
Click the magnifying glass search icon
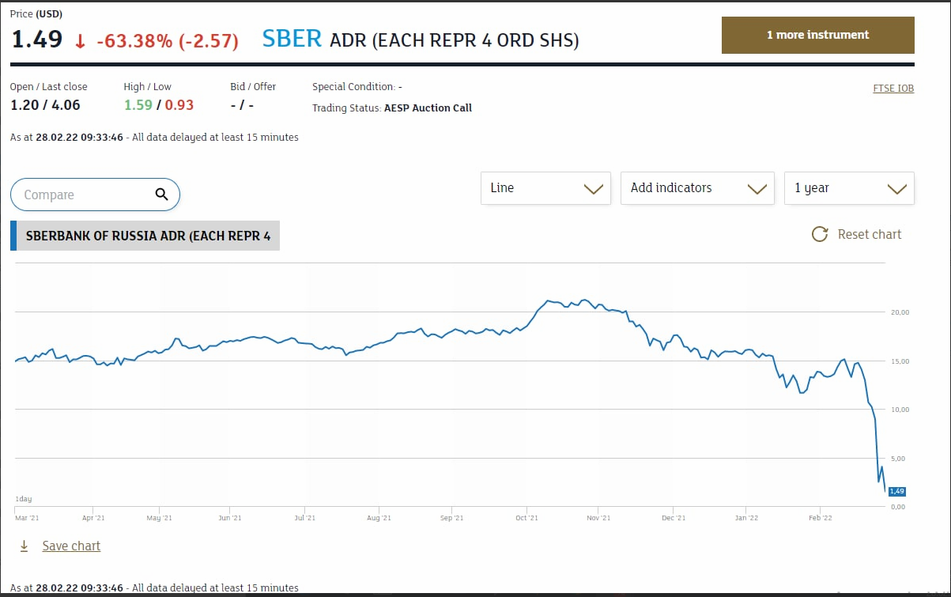click(x=161, y=195)
